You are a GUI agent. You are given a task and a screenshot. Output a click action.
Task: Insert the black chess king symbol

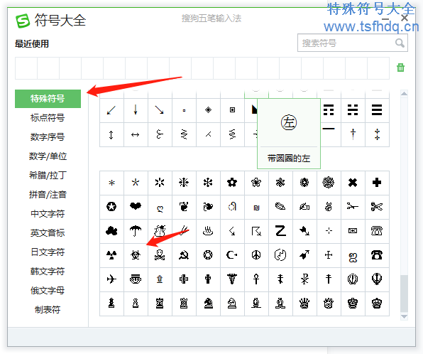(x=353, y=304)
